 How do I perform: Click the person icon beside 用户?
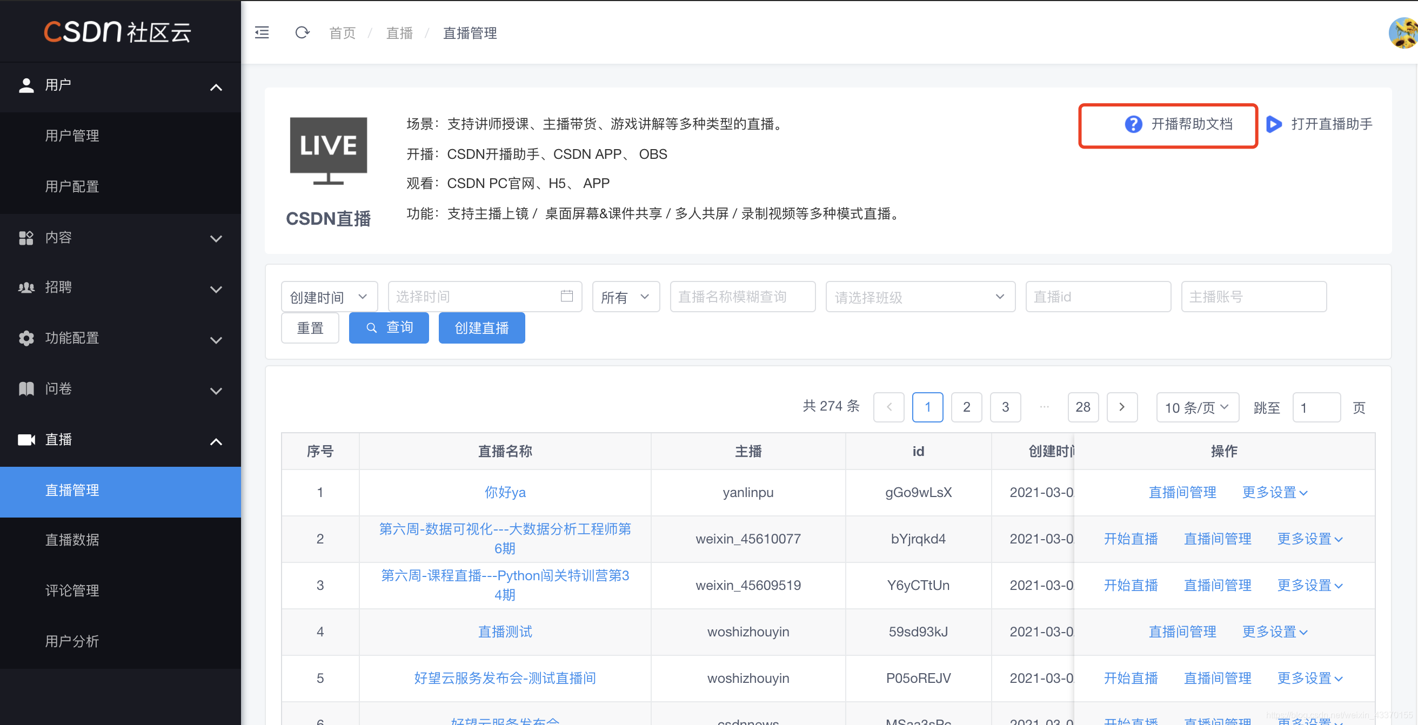click(x=26, y=85)
